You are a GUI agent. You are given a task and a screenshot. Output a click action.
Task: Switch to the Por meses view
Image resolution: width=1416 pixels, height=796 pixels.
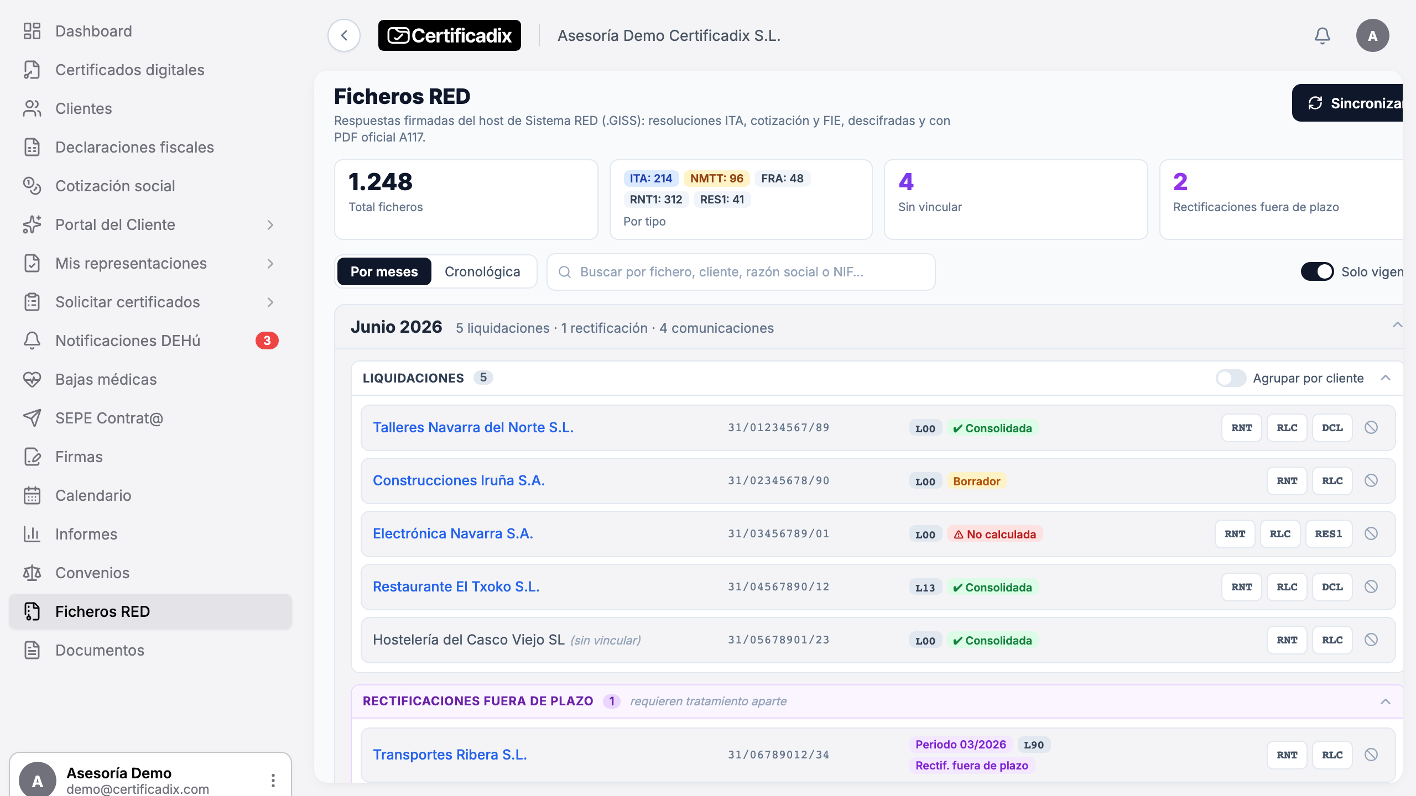tap(384, 271)
